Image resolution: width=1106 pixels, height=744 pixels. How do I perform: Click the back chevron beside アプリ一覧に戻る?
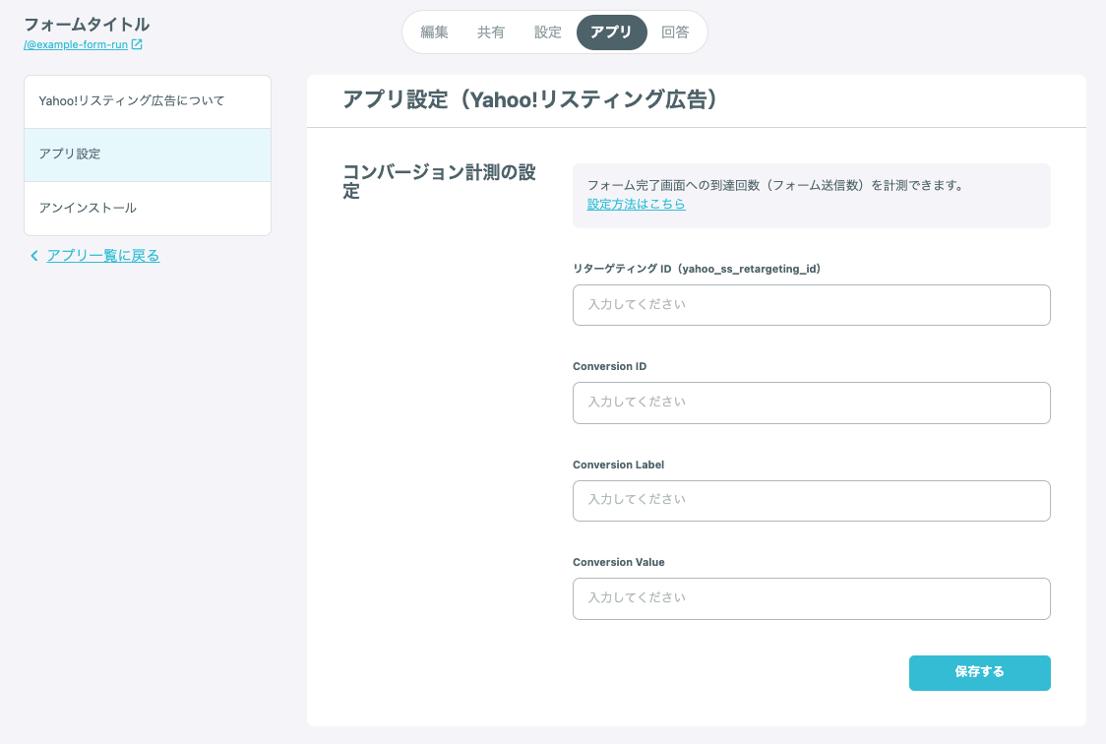point(33,256)
